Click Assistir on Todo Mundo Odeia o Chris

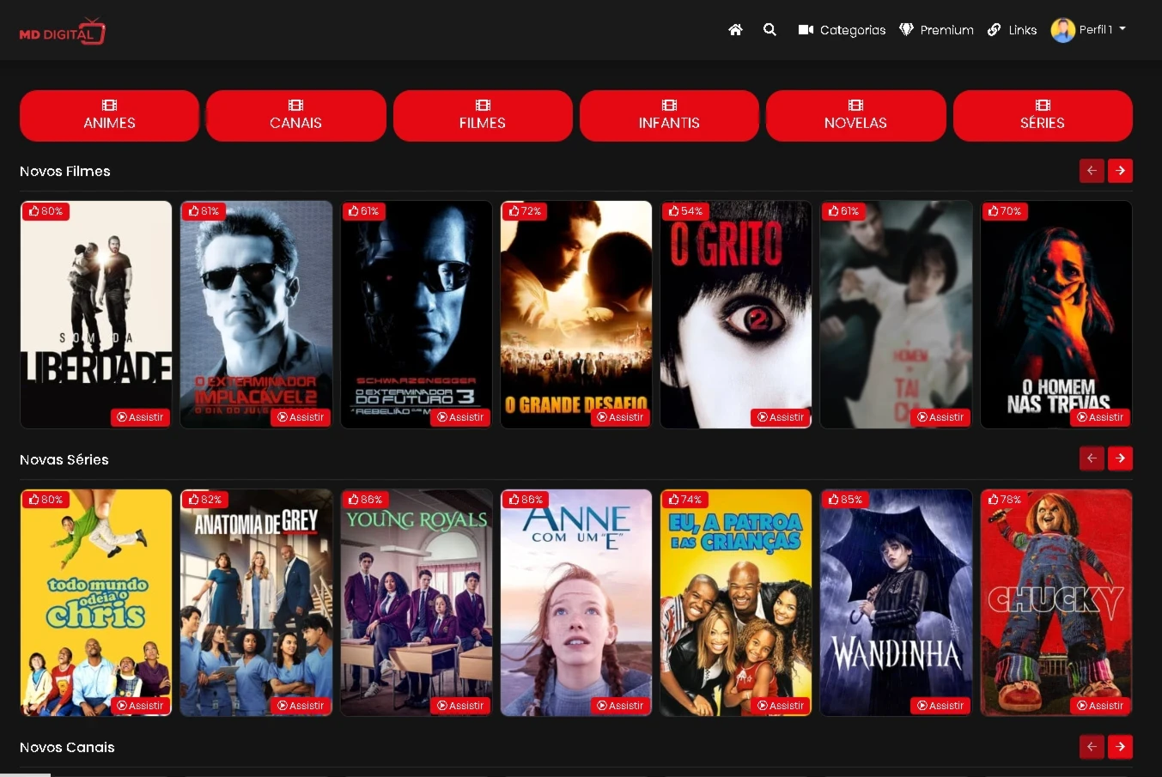[x=140, y=706]
